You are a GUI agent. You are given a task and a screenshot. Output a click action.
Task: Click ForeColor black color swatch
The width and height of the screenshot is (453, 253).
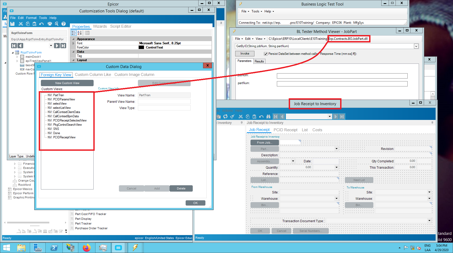tap(141, 47)
